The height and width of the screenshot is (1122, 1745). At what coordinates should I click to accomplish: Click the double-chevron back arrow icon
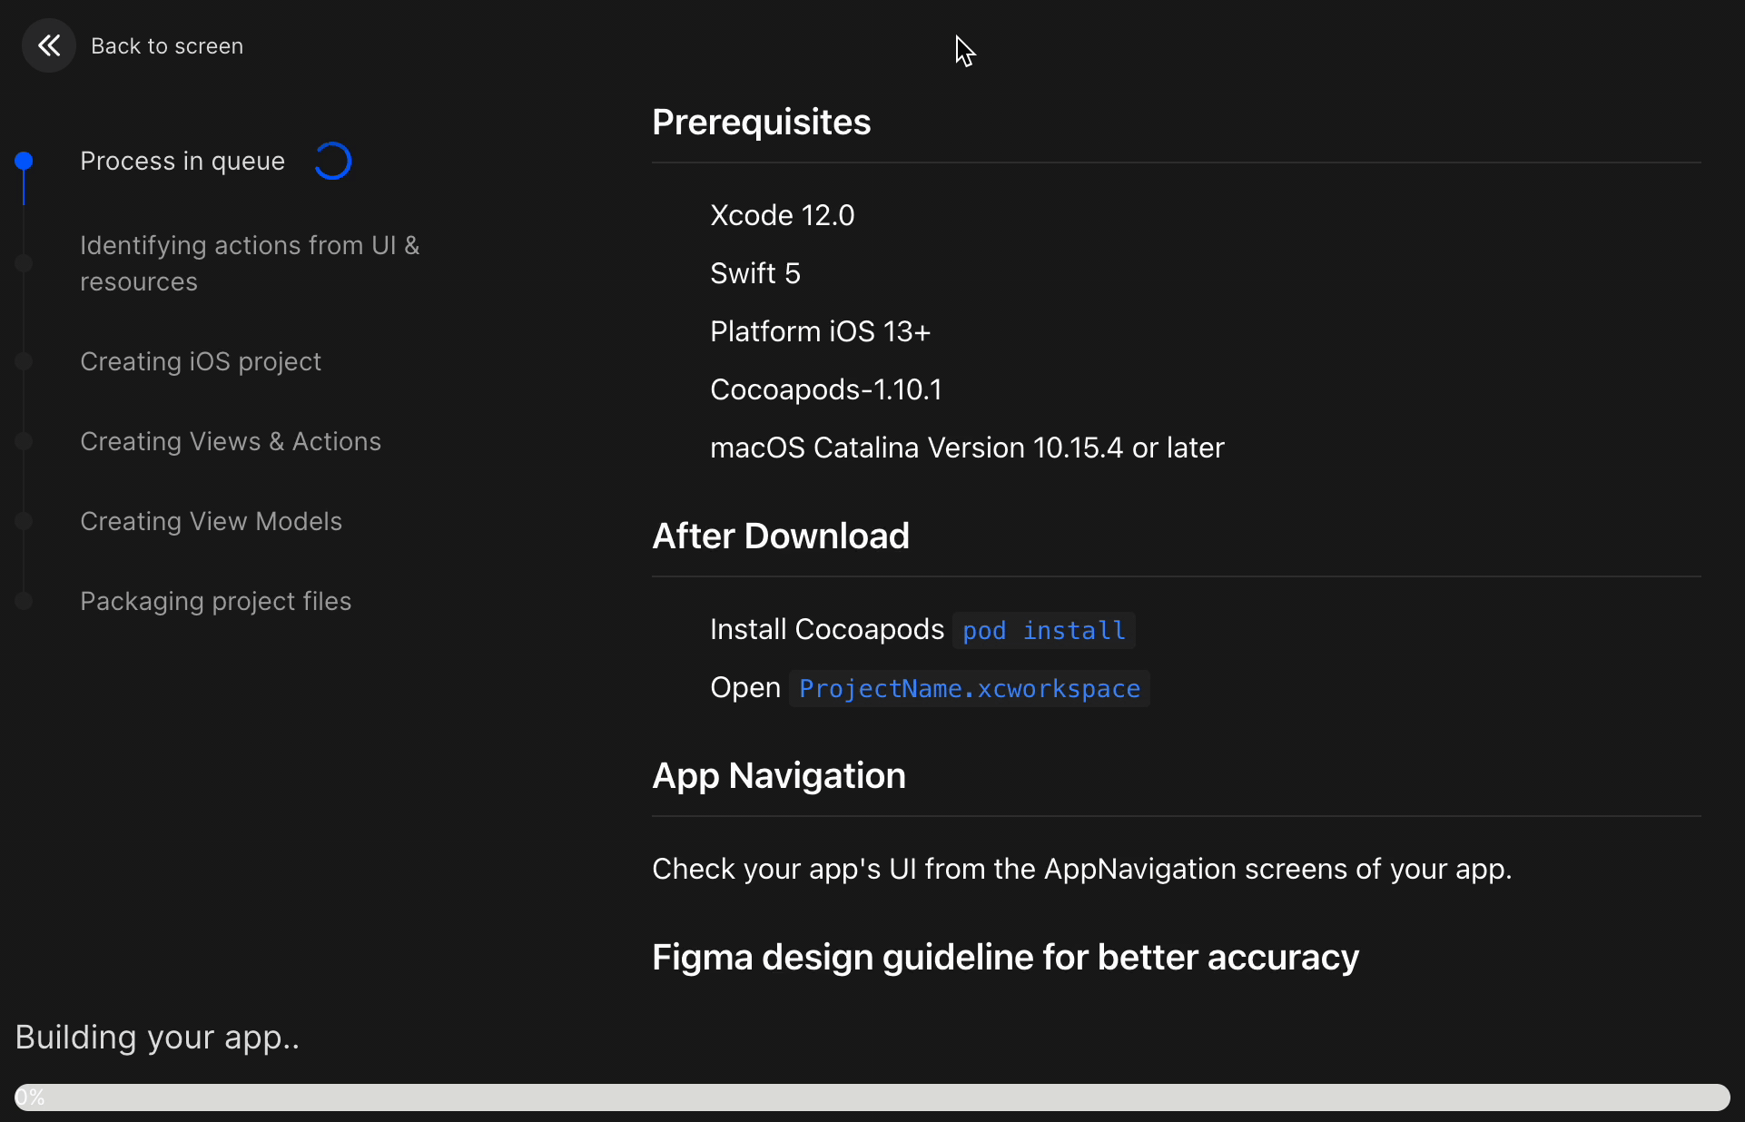coord(49,45)
